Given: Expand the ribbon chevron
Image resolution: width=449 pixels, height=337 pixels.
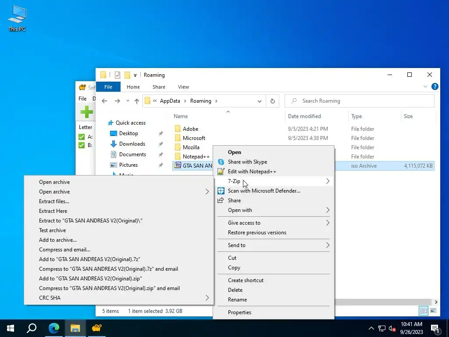Looking at the screenshot, I should pyautogui.click(x=425, y=86).
